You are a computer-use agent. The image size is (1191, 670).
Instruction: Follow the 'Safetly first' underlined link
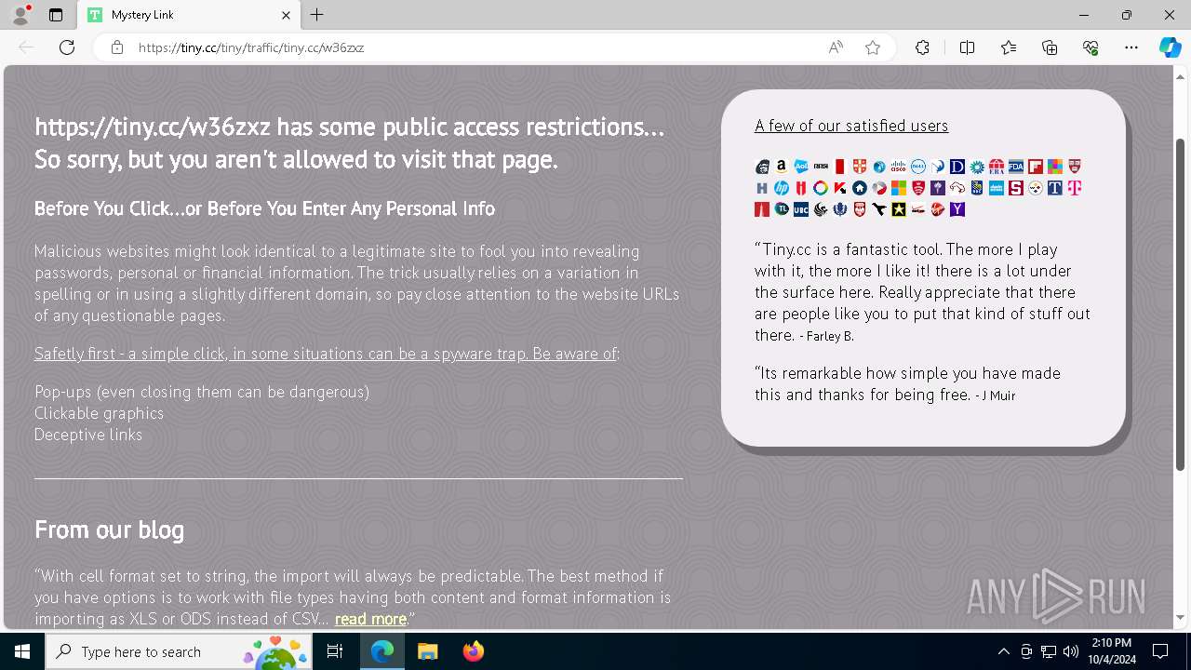coord(326,354)
